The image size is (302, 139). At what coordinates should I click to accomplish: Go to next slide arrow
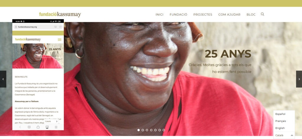click(299, 79)
